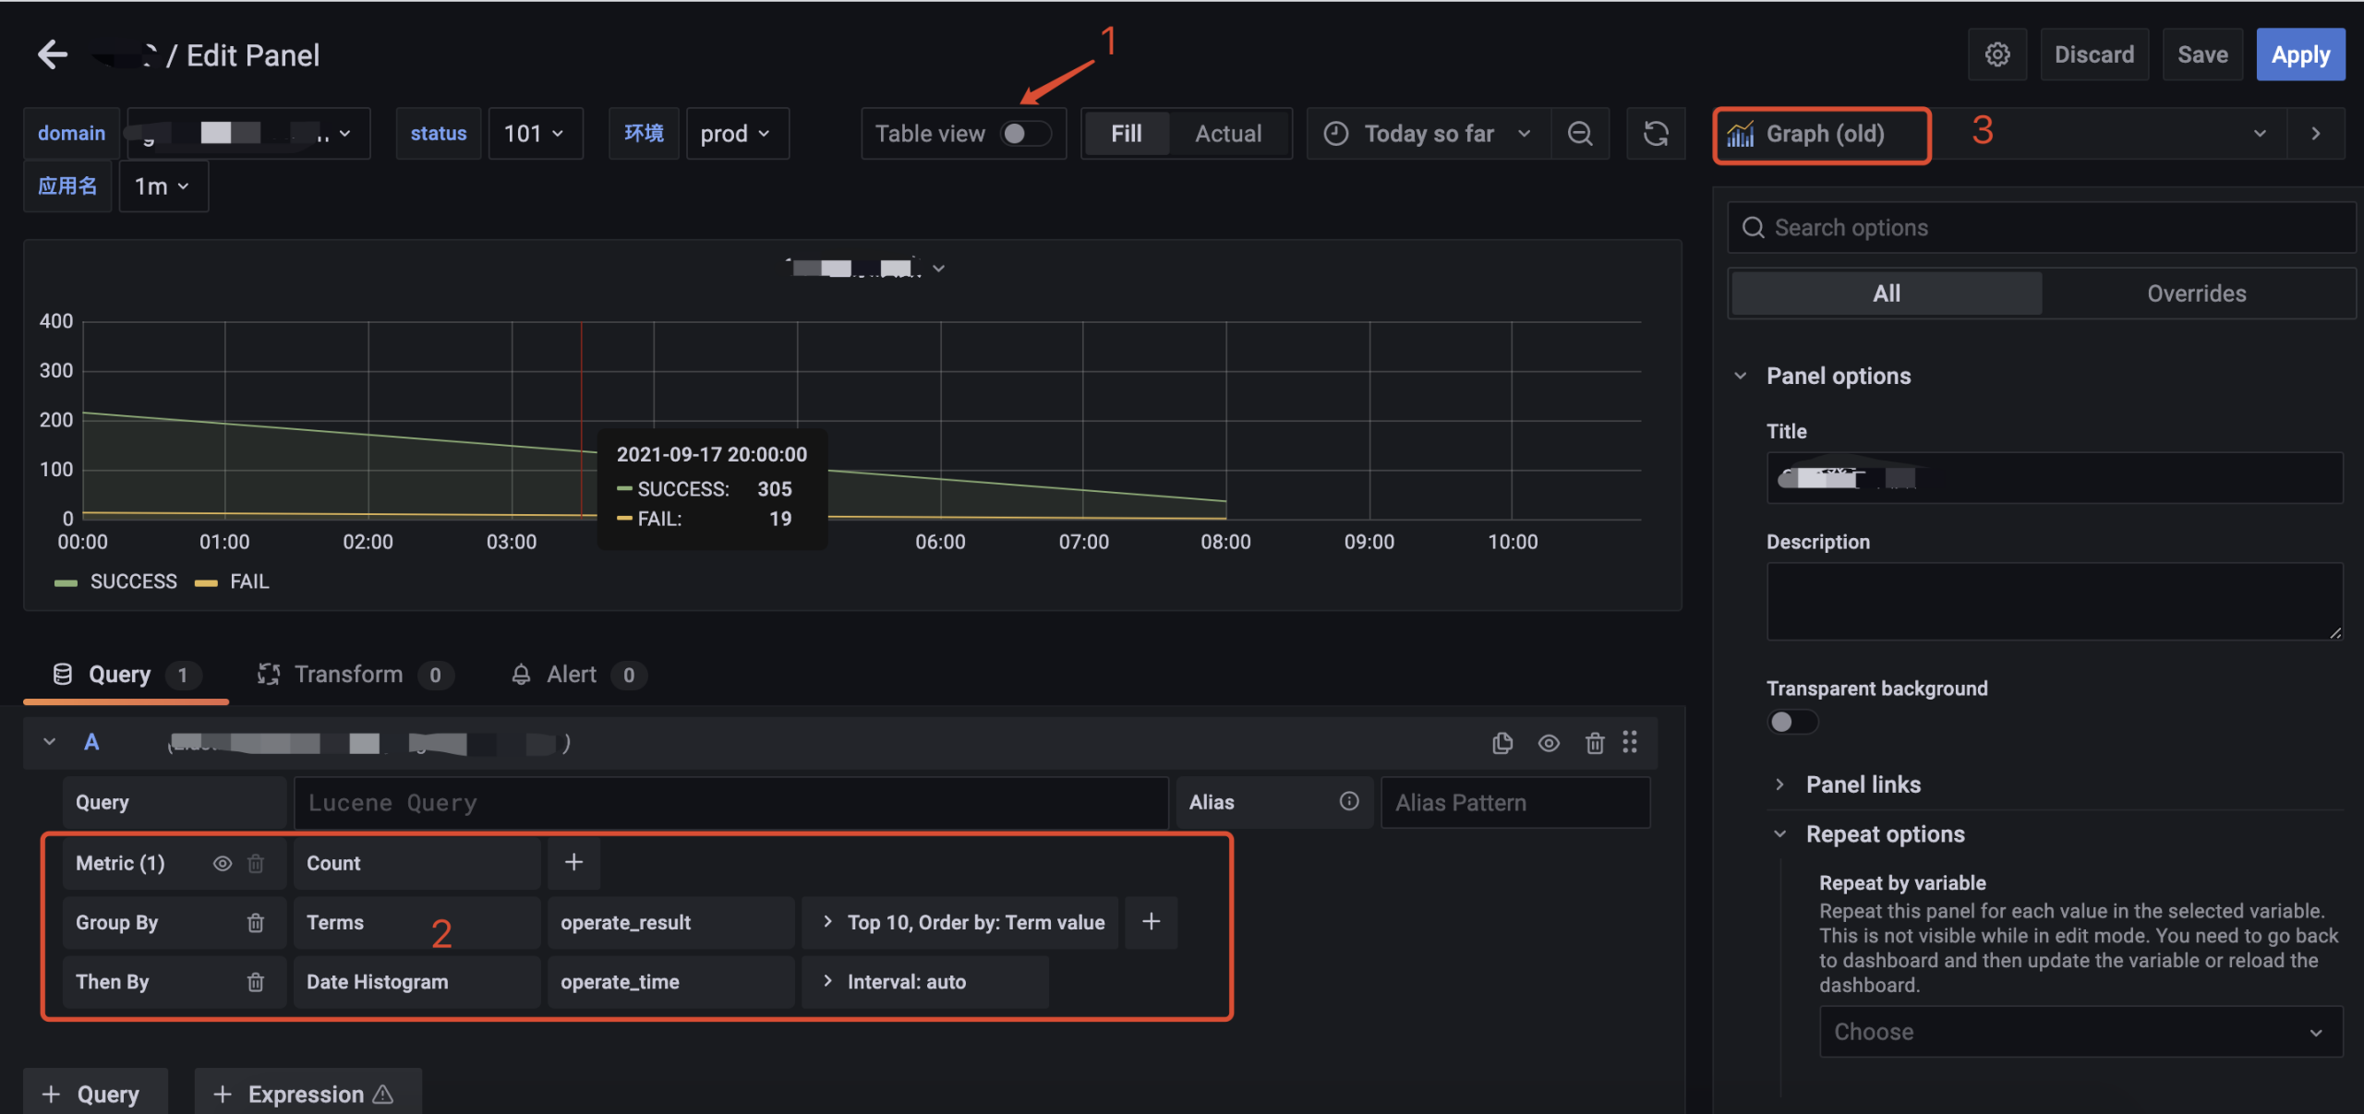Duplicate query A with copy icon
This screenshot has width=2364, height=1114.
point(1502,743)
